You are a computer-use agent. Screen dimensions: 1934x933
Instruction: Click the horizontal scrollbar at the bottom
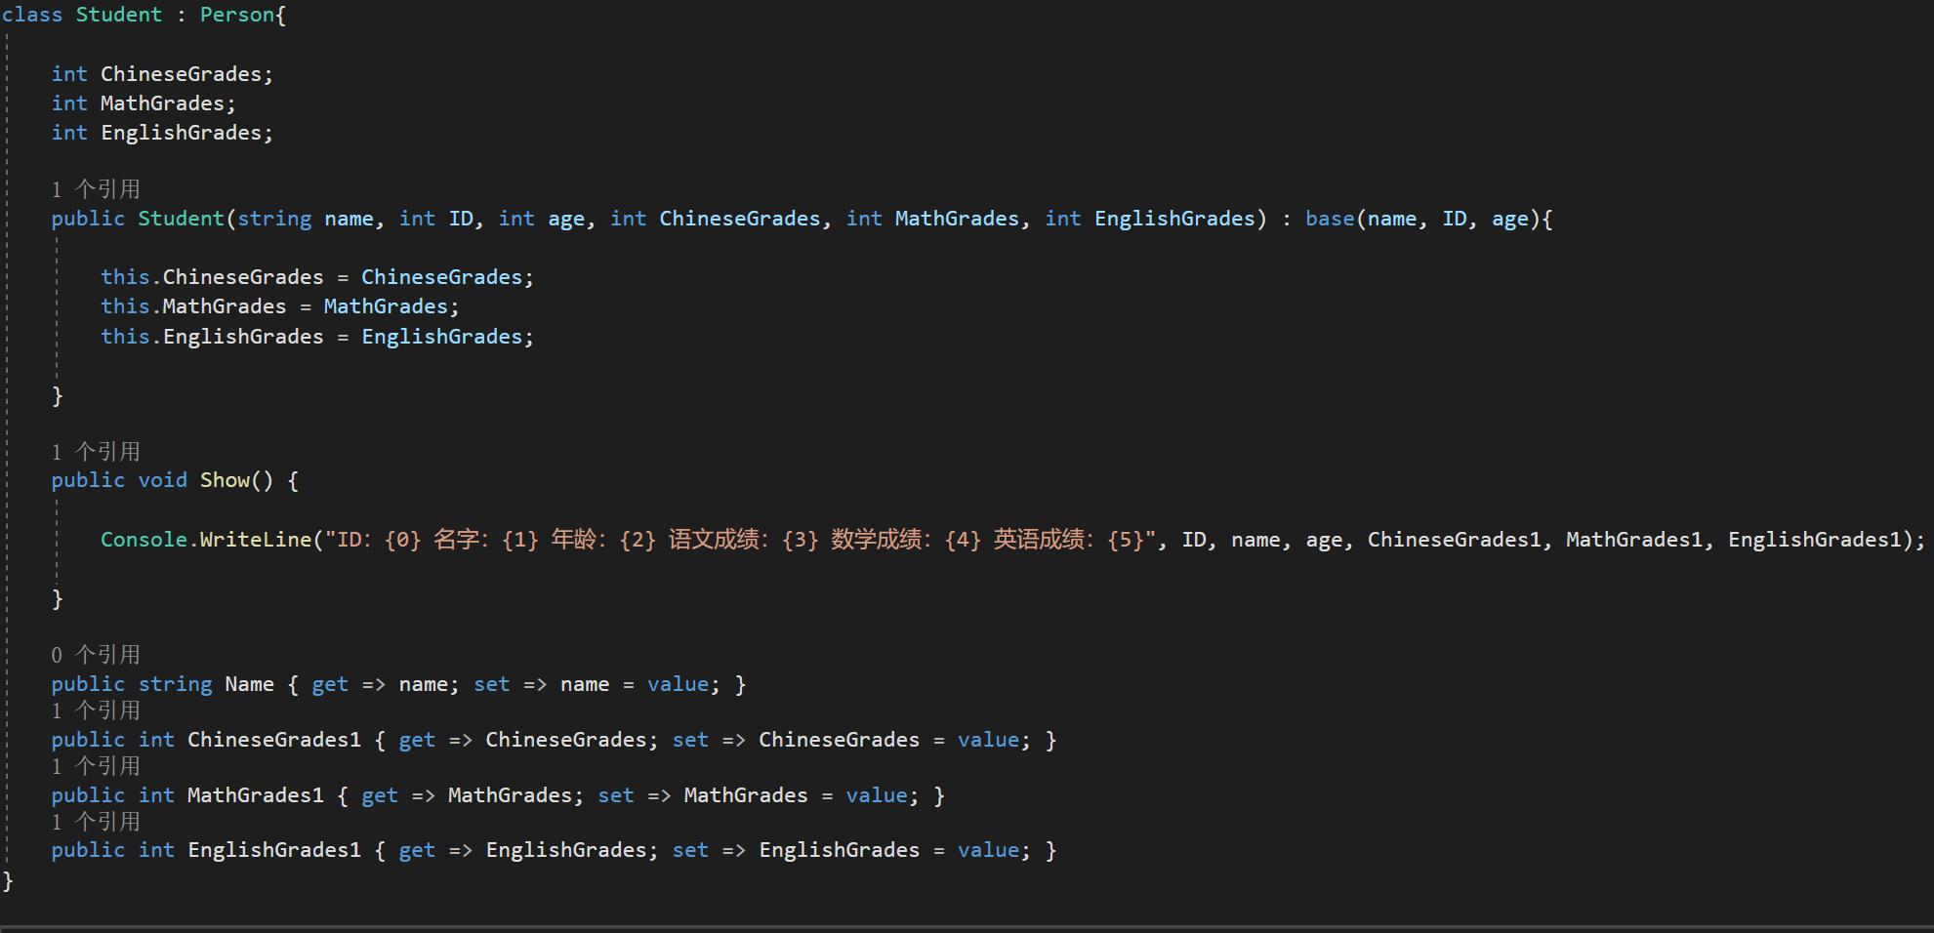[967, 927]
